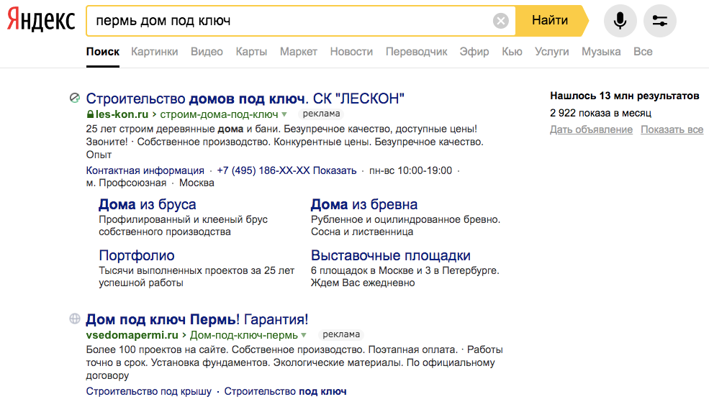Click the lock icon beside les-kon.ru
The width and height of the screenshot is (709, 407).
tap(90, 114)
